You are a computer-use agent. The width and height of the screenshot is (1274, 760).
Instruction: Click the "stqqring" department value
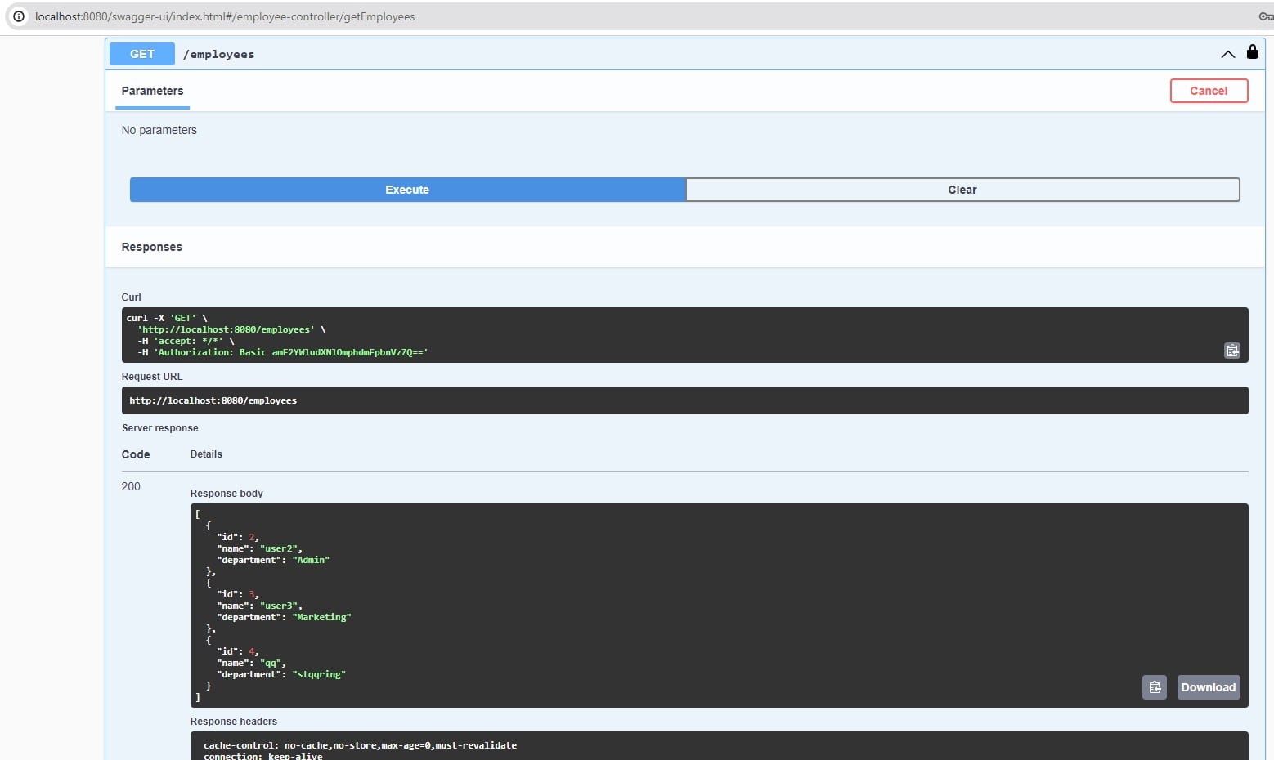(x=319, y=674)
